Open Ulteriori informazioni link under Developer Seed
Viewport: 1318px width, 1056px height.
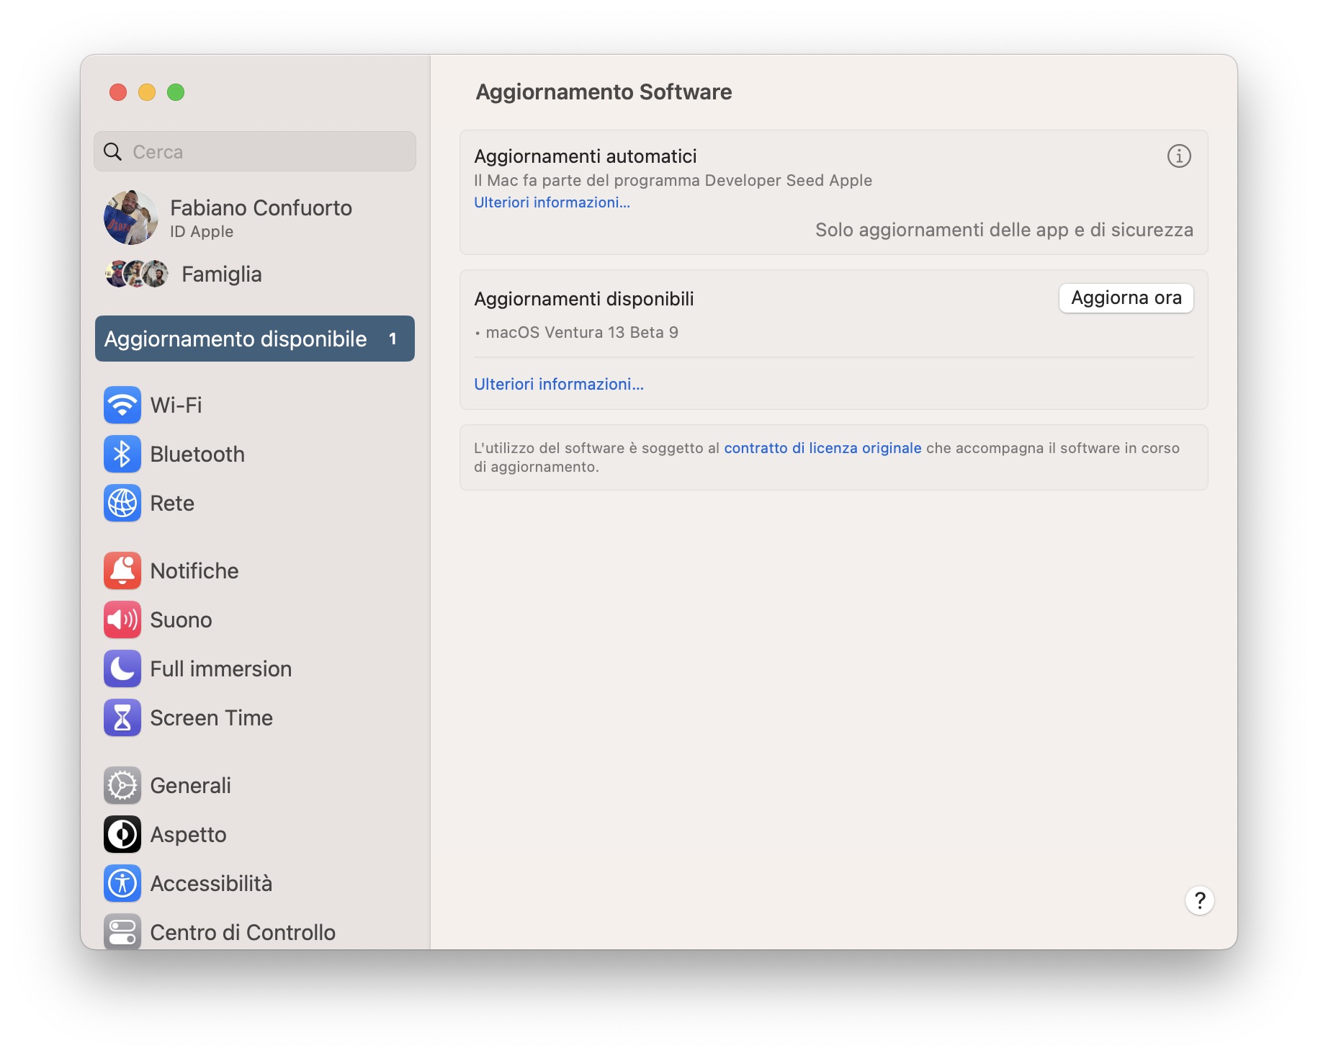coord(552,202)
